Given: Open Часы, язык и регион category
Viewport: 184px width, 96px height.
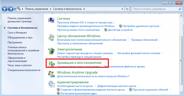Looking at the screenshot, I should [20, 65].
